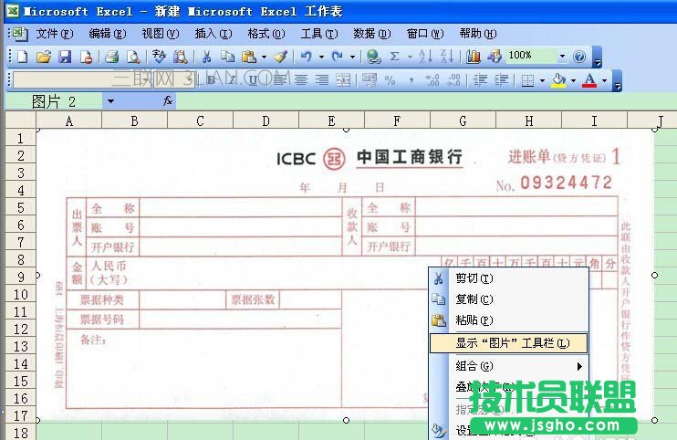Open the 插入 (Insert) menu
The image size is (677, 440).
click(214, 34)
